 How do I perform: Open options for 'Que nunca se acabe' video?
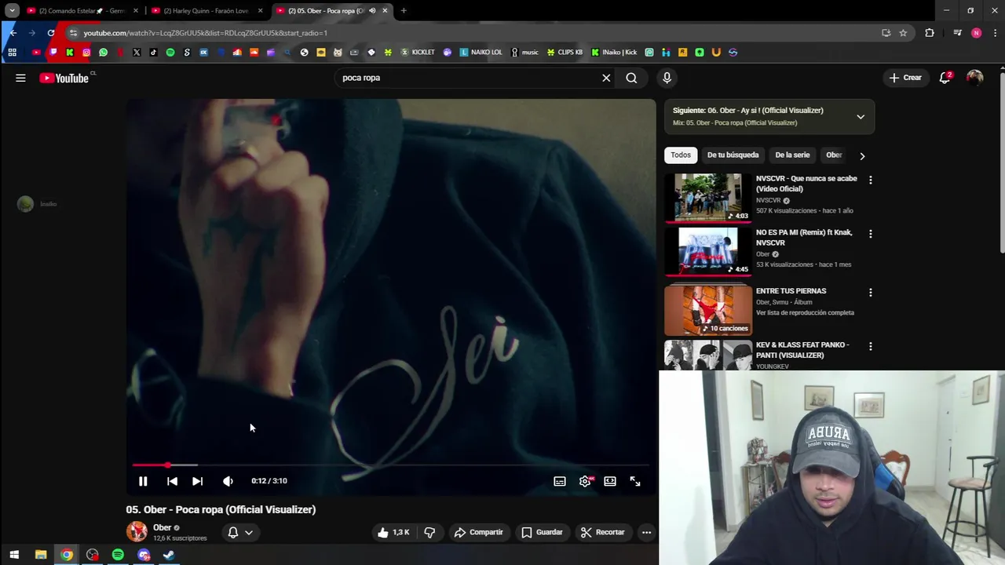870,180
